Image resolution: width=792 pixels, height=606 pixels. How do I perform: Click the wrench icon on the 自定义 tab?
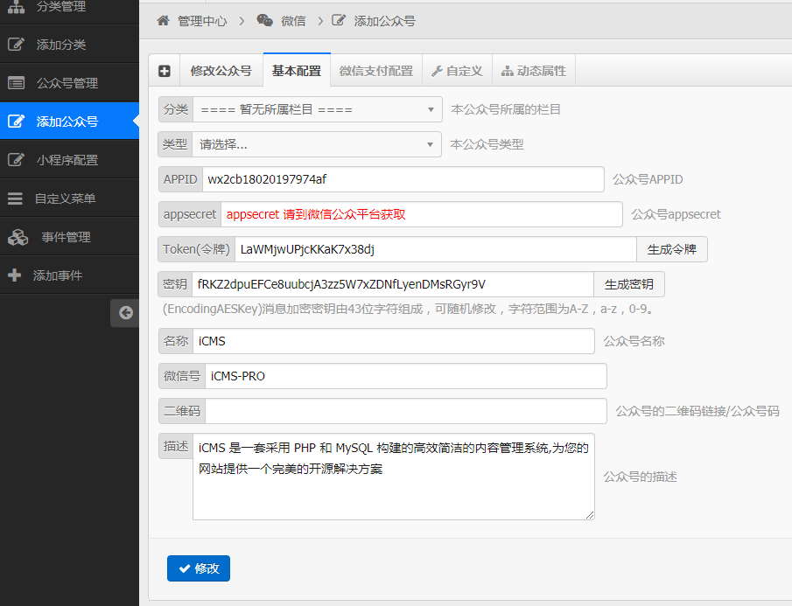[437, 71]
